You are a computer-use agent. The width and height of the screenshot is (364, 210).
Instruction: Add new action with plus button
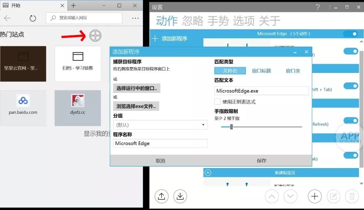coord(314,196)
